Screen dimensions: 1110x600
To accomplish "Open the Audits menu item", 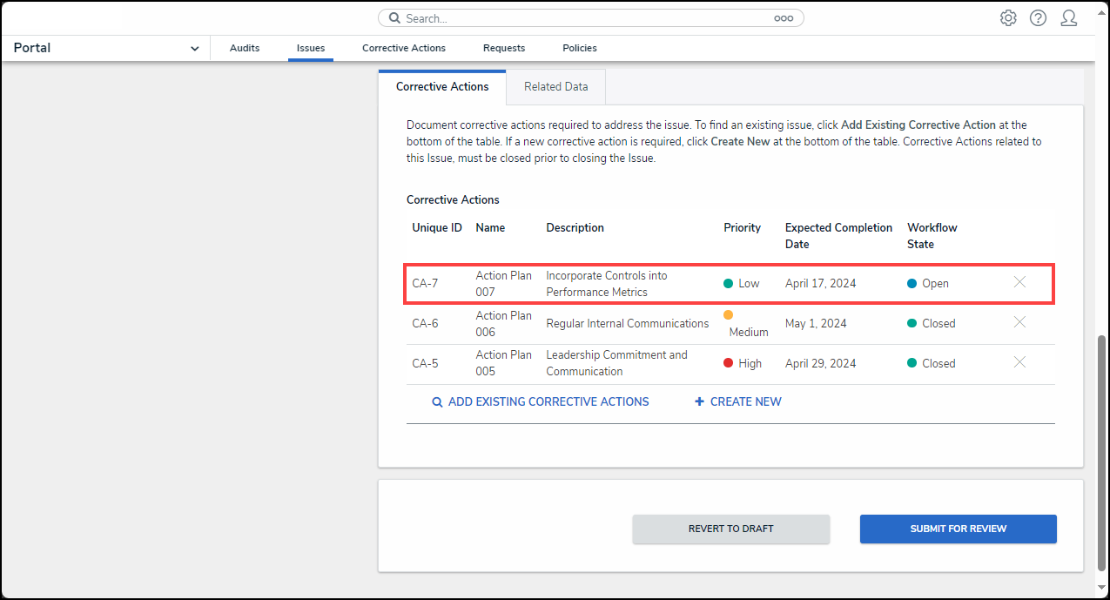I will tap(245, 49).
